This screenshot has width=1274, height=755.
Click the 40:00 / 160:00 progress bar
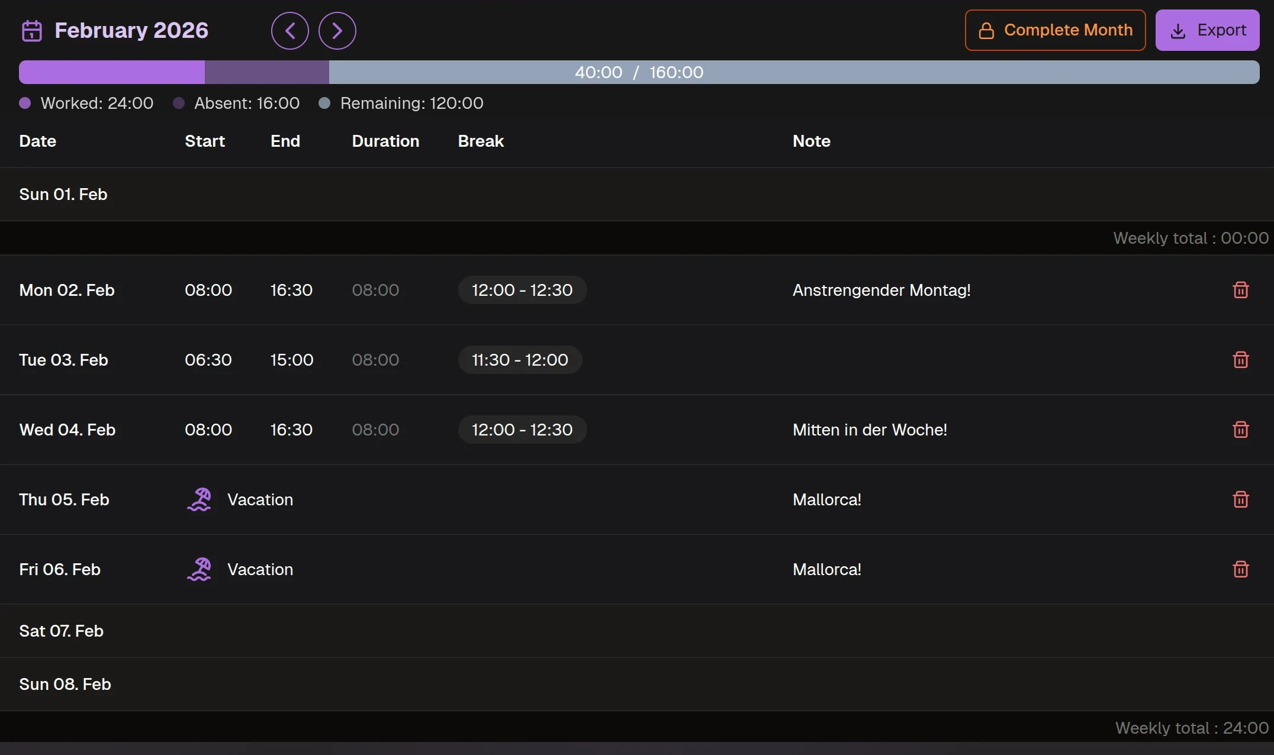(639, 72)
